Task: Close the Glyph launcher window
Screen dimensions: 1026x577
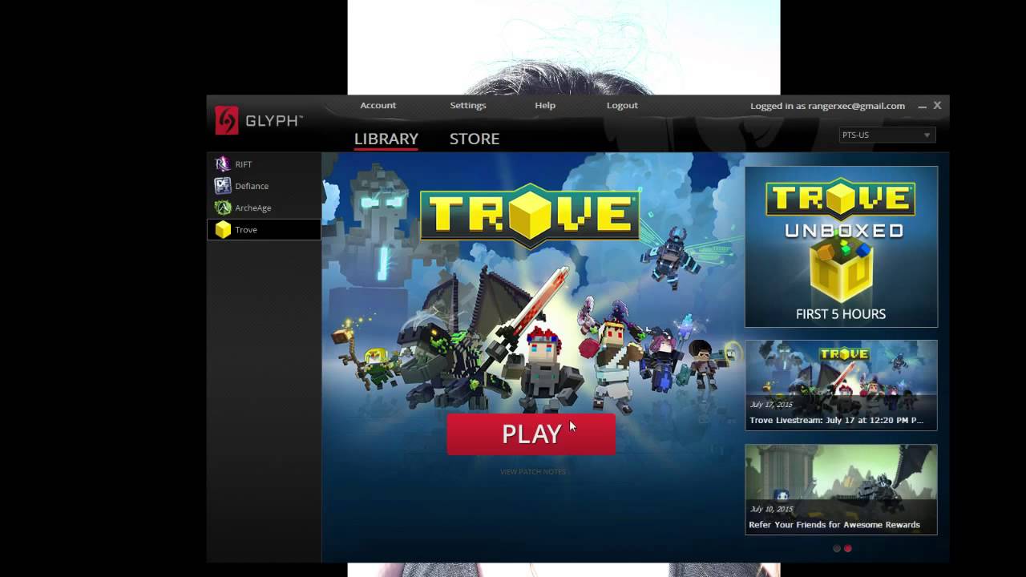Action: pyautogui.click(x=937, y=105)
